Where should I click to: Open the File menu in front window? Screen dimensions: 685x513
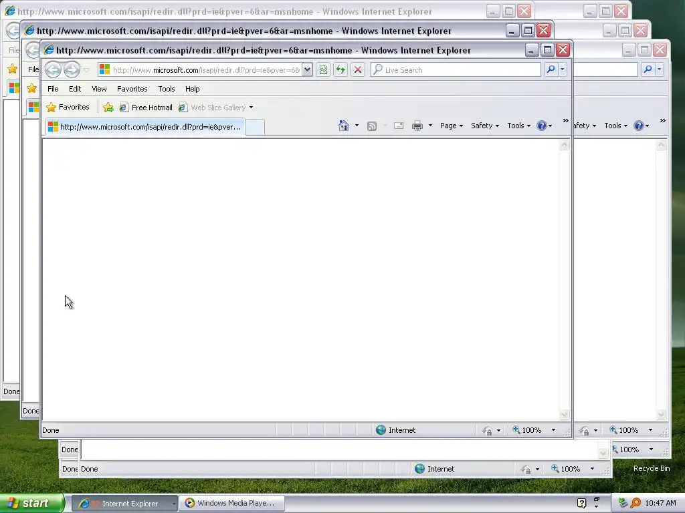(53, 89)
